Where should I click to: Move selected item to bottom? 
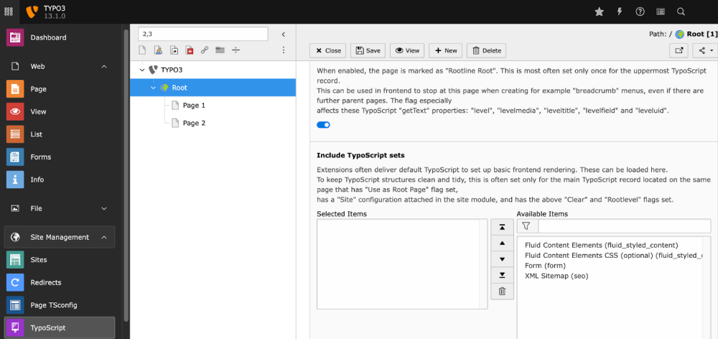(502, 275)
